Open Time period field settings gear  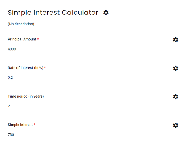[175, 97]
